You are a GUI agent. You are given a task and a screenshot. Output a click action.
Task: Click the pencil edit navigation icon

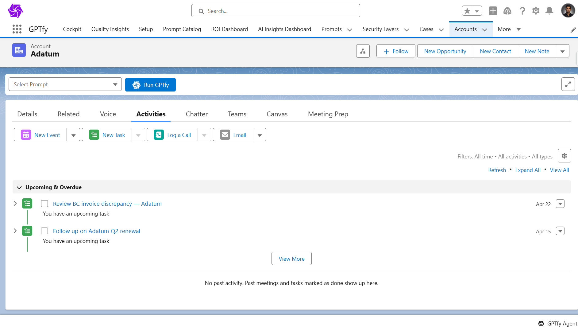pos(573,30)
